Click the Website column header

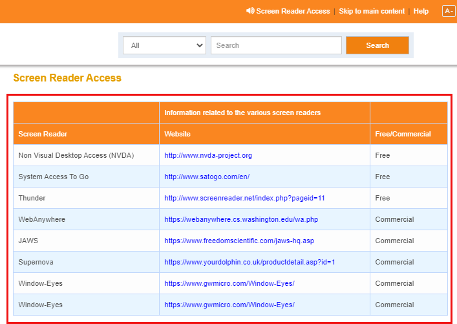pos(264,134)
